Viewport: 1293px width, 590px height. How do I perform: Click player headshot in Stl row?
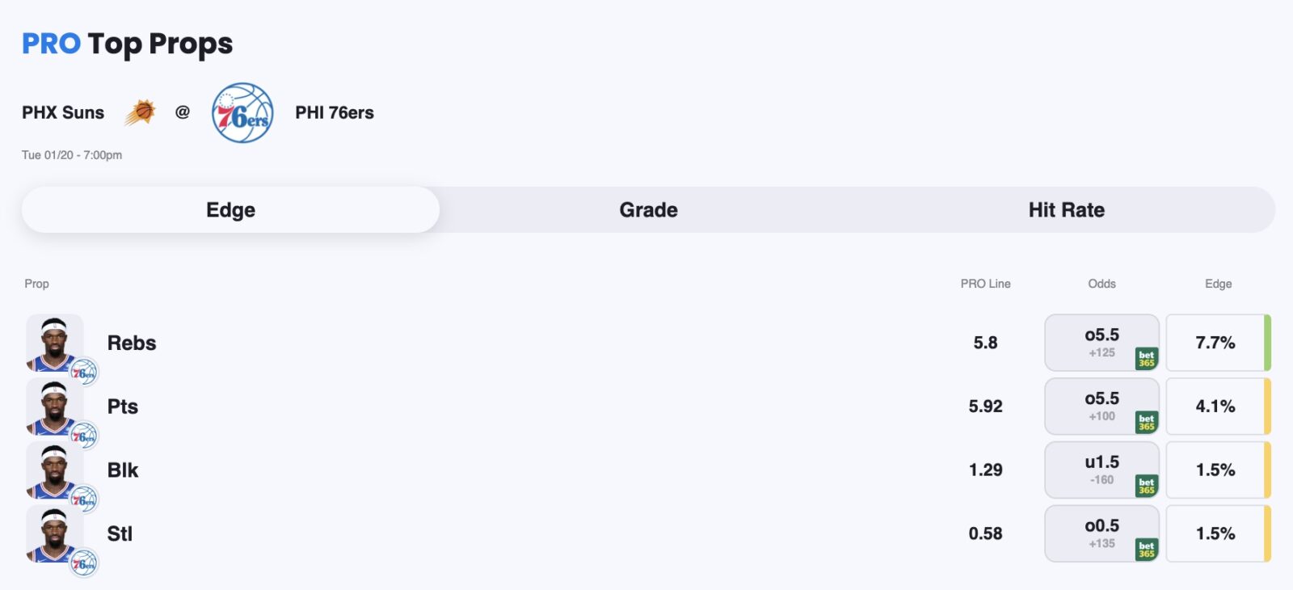pyautogui.click(x=55, y=533)
